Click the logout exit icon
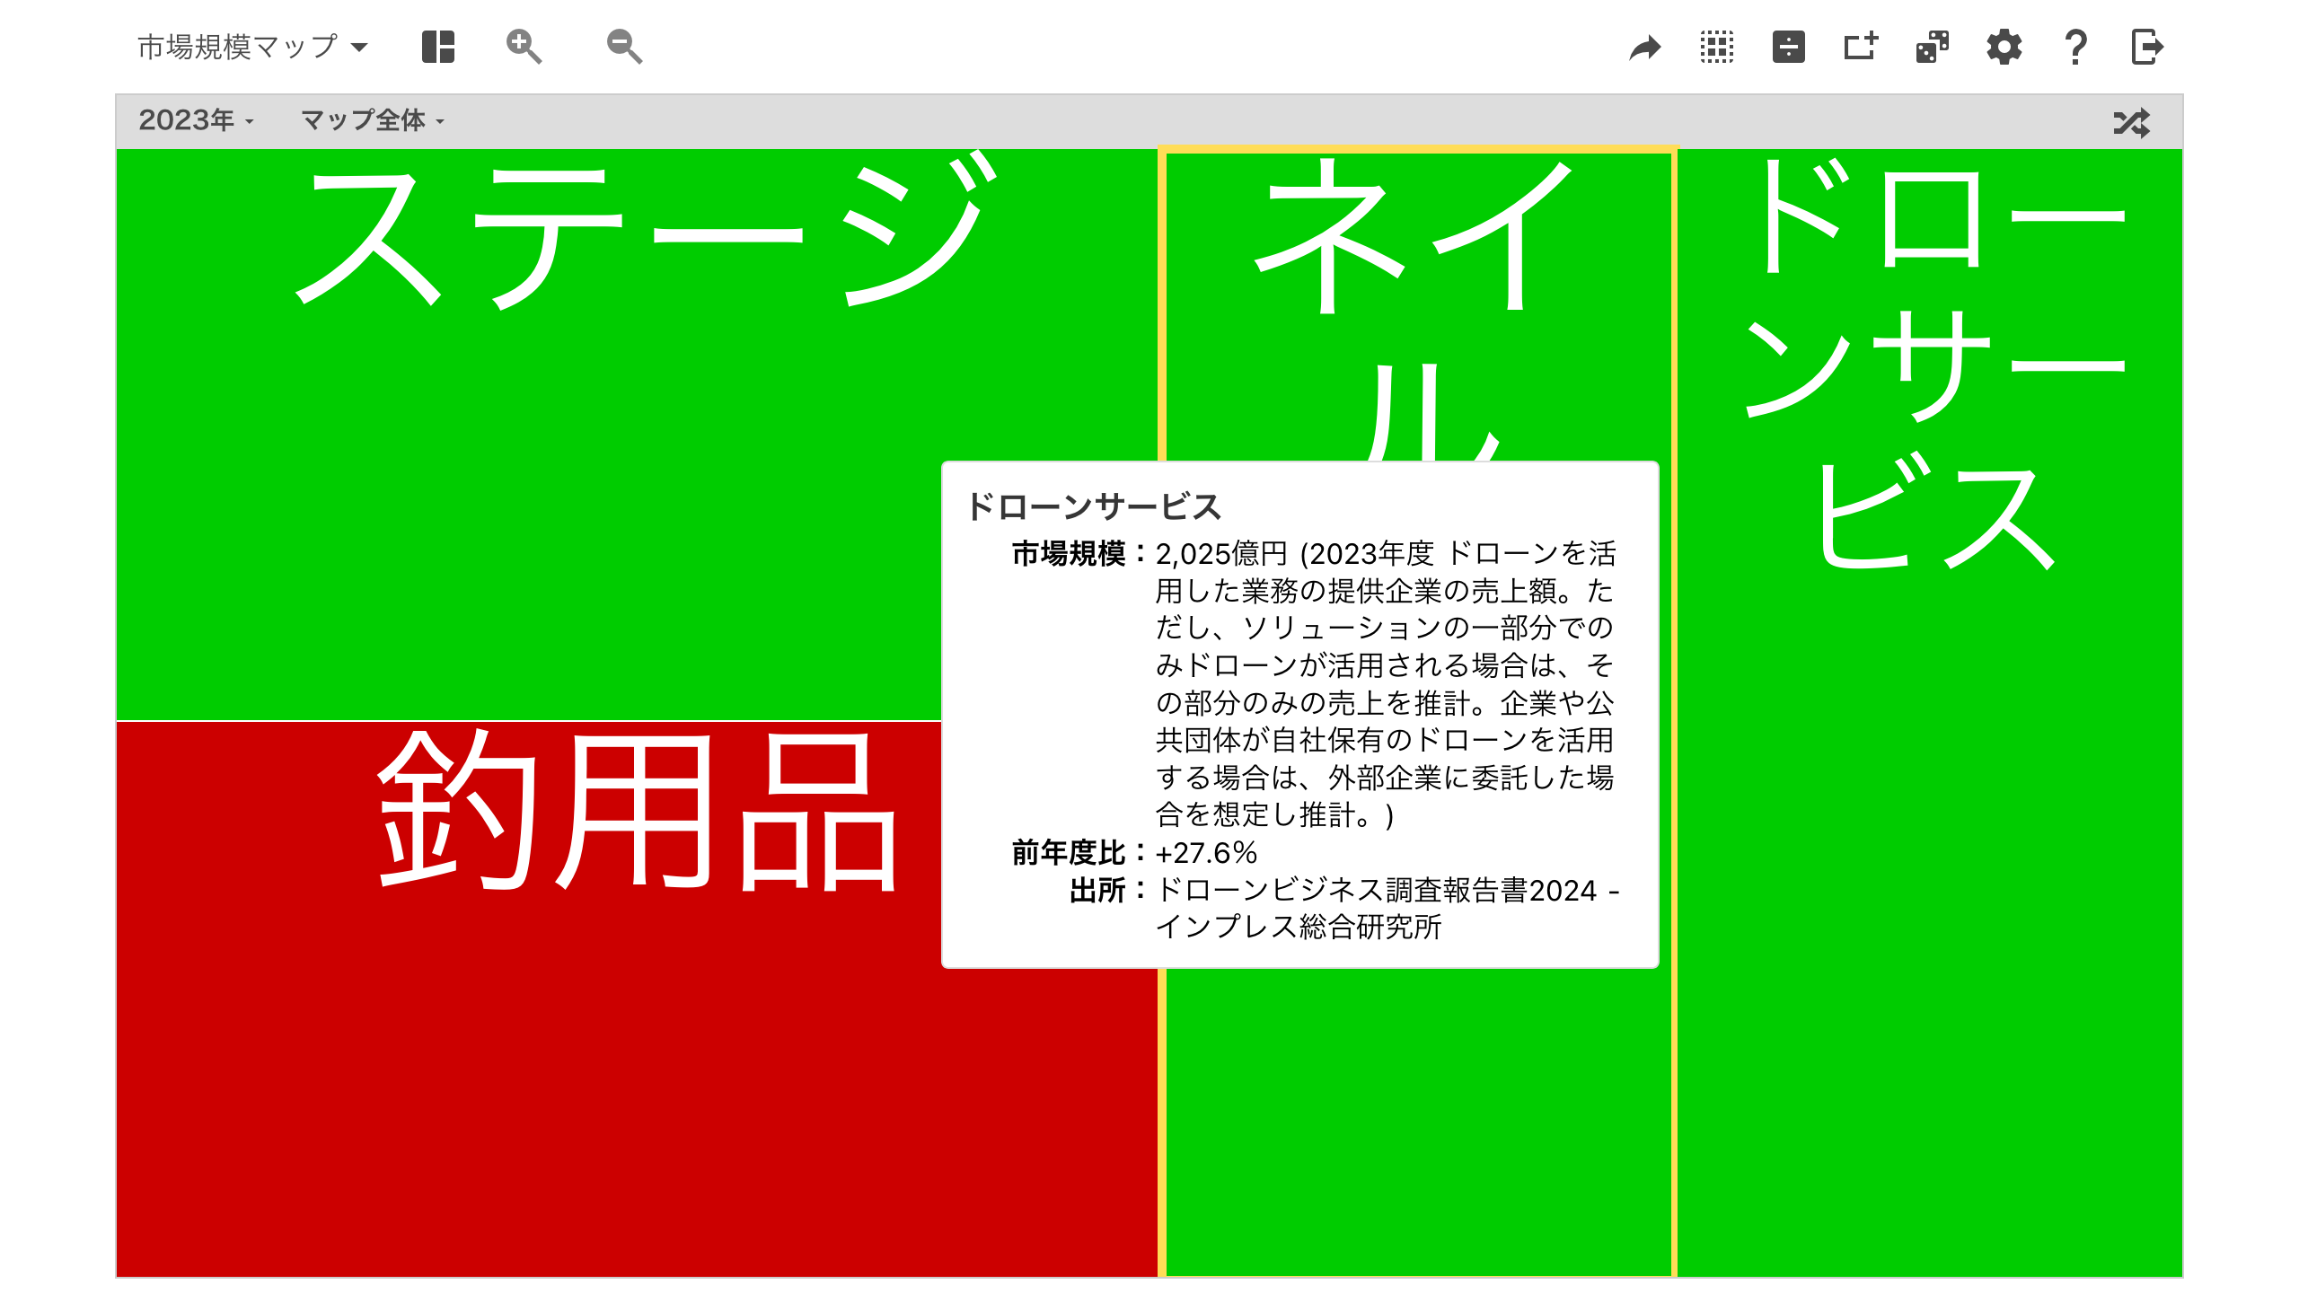2299x1293 pixels. [2147, 47]
